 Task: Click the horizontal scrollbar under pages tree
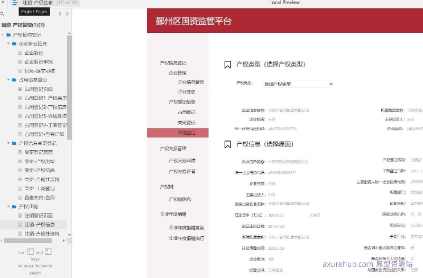click(28, 240)
